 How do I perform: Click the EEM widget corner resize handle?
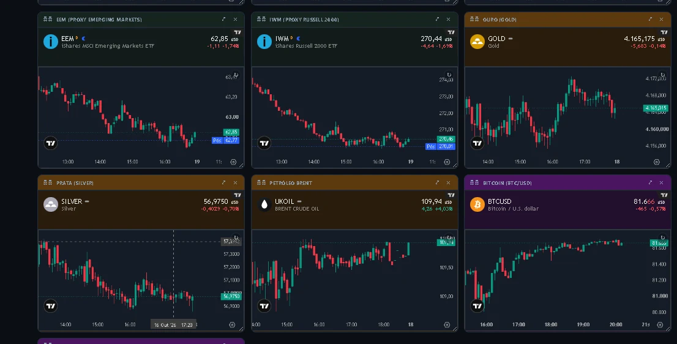241,165
